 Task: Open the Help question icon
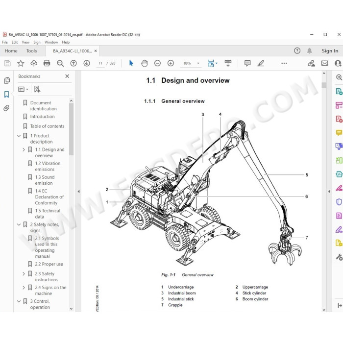pyautogui.click(x=297, y=51)
